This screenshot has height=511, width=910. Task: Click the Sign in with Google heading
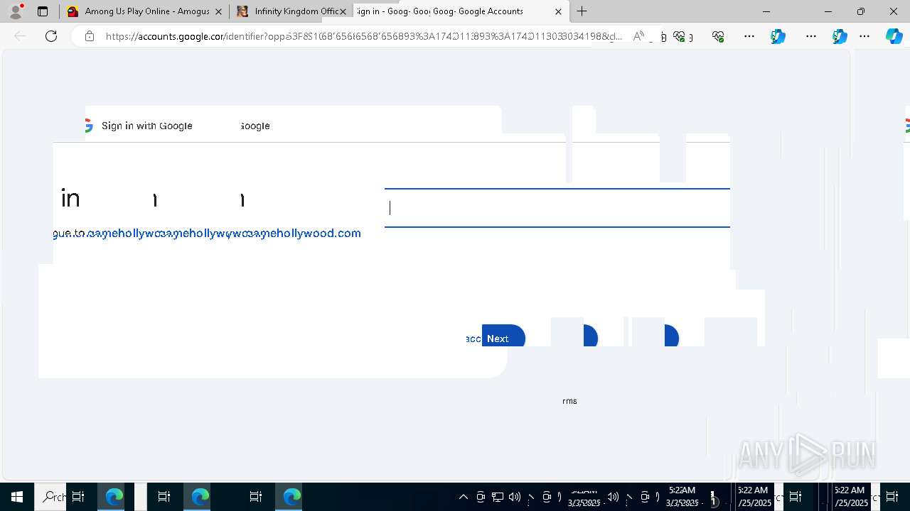point(147,126)
